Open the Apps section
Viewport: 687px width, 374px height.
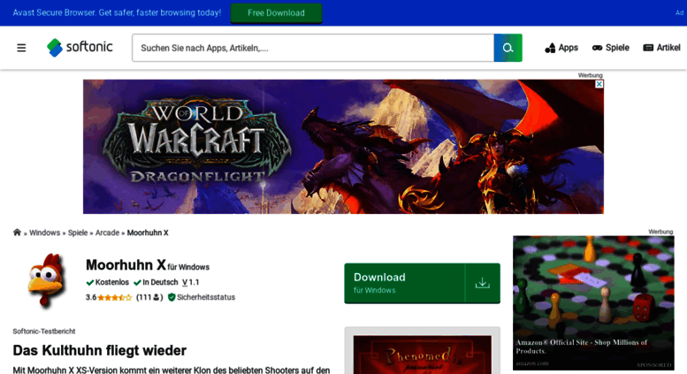pos(561,48)
